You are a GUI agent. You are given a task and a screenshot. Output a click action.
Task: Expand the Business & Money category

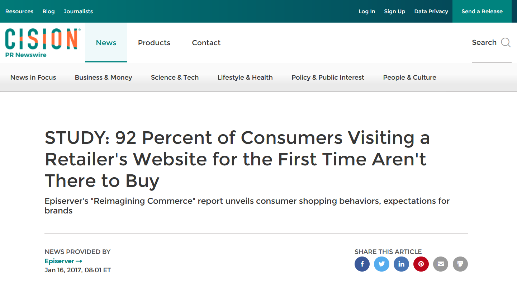coord(104,77)
